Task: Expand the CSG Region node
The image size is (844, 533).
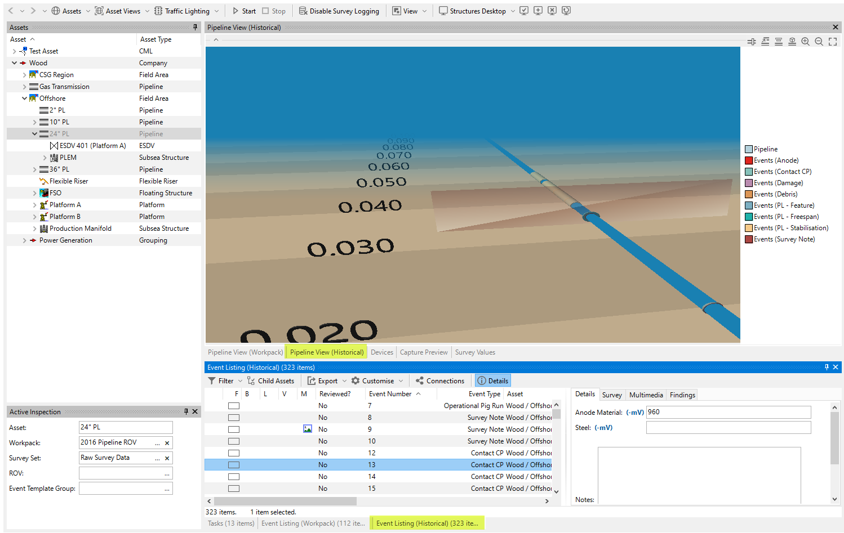Action: 24,75
